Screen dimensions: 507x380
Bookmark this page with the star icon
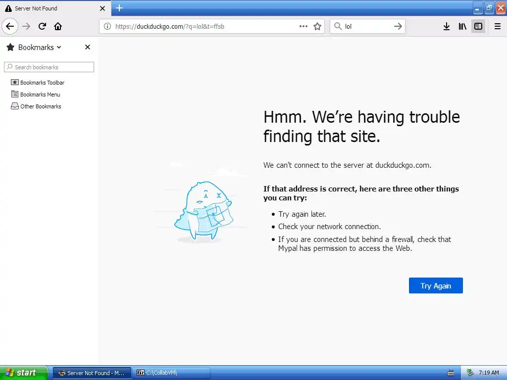(x=317, y=27)
